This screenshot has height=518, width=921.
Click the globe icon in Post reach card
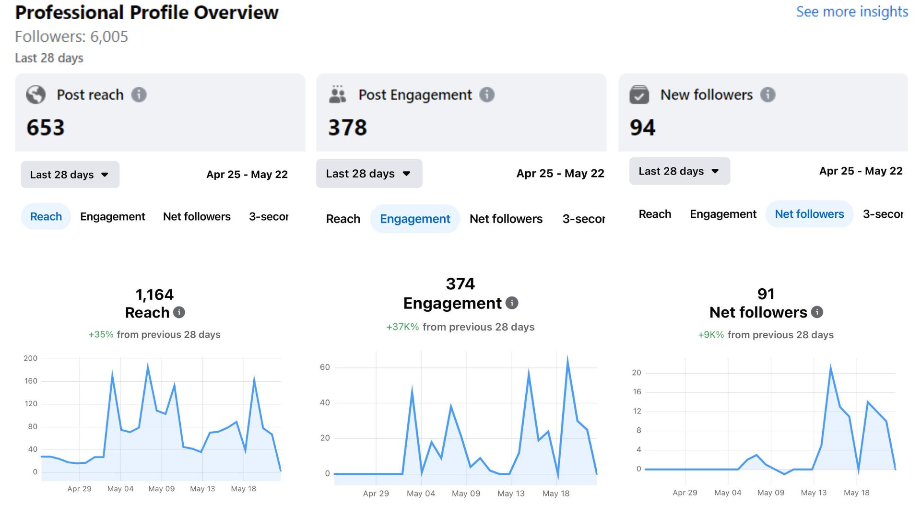click(x=35, y=94)
